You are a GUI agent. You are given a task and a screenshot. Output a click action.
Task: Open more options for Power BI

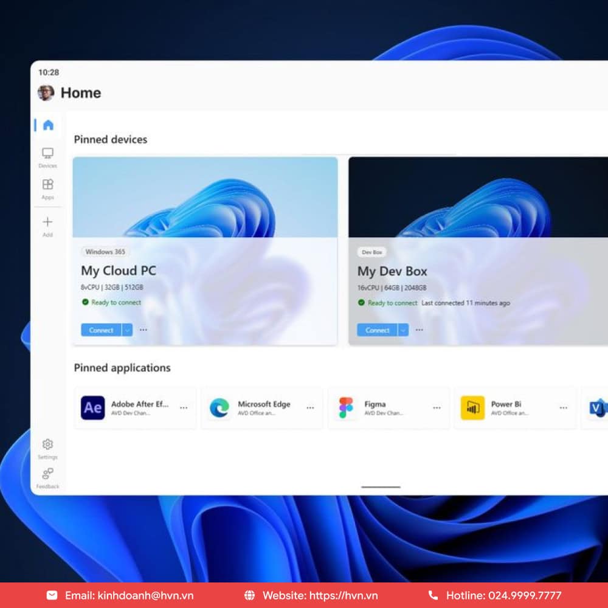[x=564, y=408]
